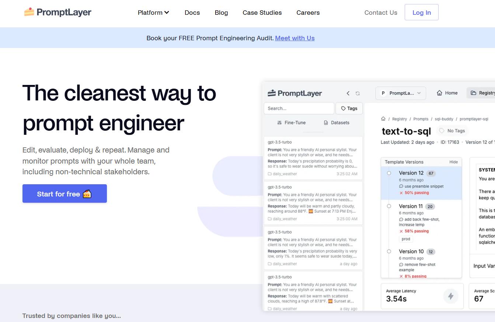Collapse the sidebar with the left chevron
The image size is (495, 322).
point(348,93)
